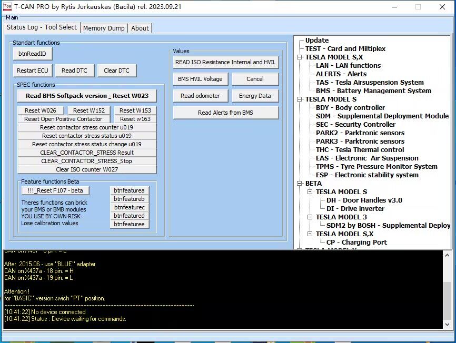Select PARK2 - Parktronic sensors
The image size is (456, 343).
point(360,133)
